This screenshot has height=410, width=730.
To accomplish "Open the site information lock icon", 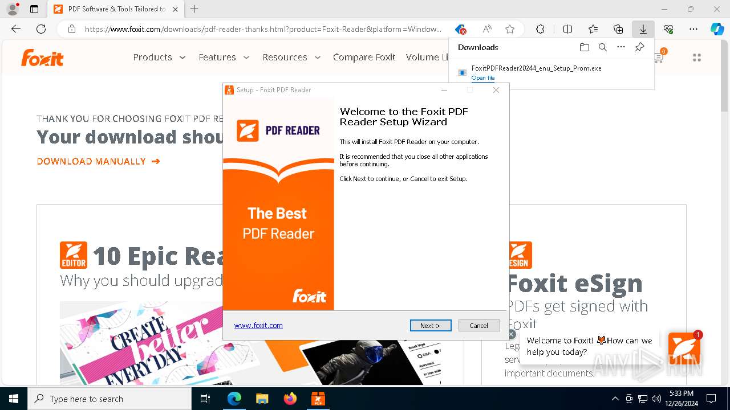I will 72,29.
